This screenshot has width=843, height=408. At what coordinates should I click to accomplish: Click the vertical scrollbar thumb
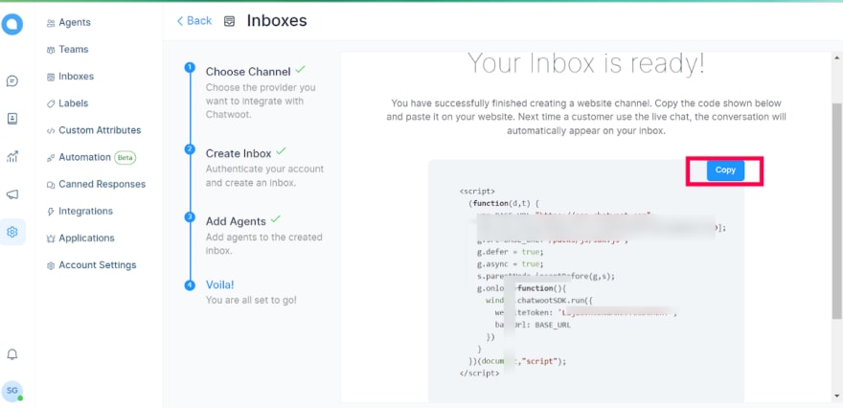coord(836,210)
